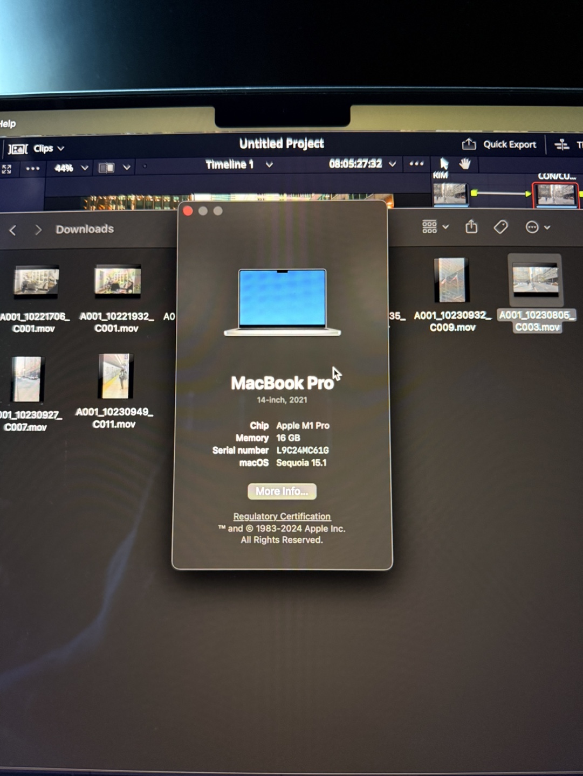Select the hand pan tool
This screenshot has width=583, height=776.
point(465,163)
